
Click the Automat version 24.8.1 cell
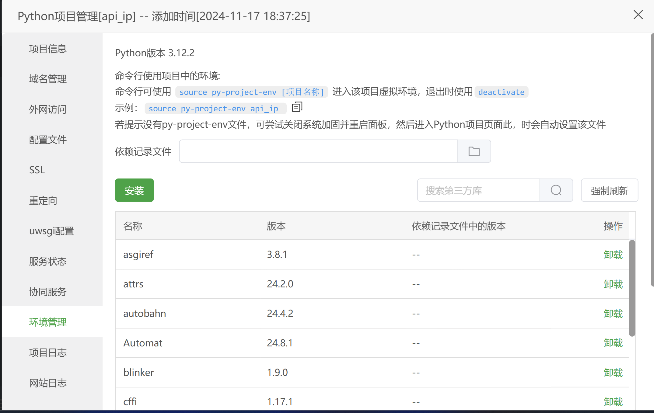pos(280,343)
